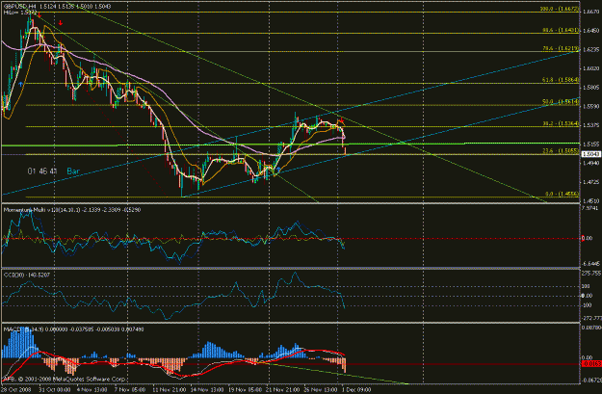
Task: Click -272.777 on the CCI scale
Action: (591, 318)
